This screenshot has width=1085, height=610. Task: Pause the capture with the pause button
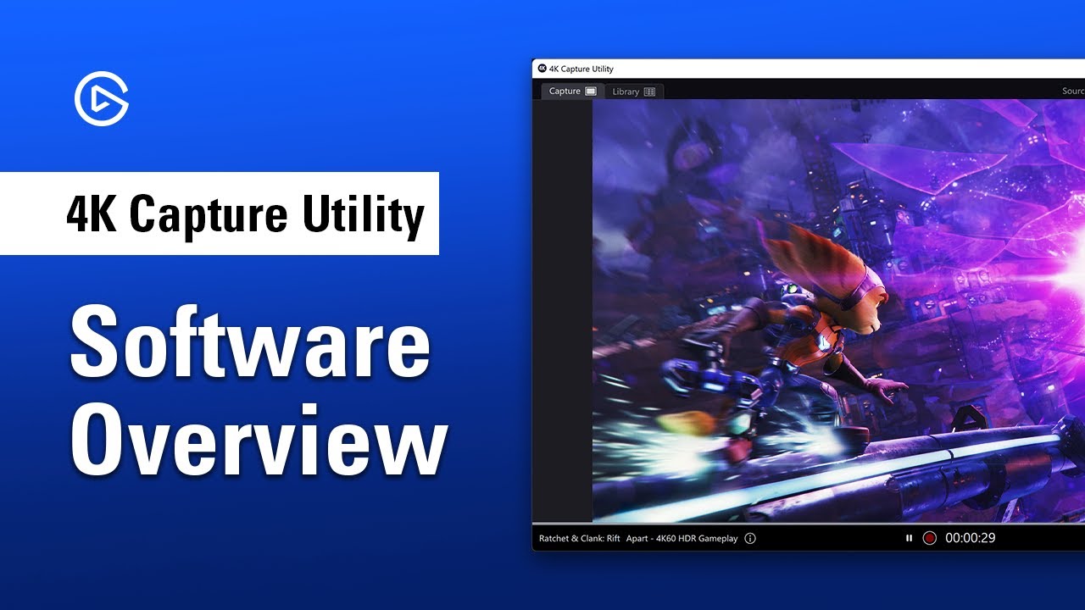[909, 538]
